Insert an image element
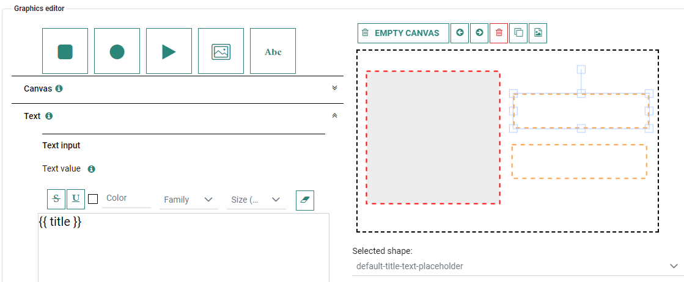The height and width of the screenshot is (282, 684). click(x=221, y=51)
